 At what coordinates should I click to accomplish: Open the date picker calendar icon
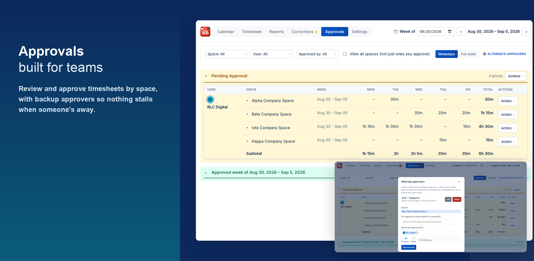(450, 32)
